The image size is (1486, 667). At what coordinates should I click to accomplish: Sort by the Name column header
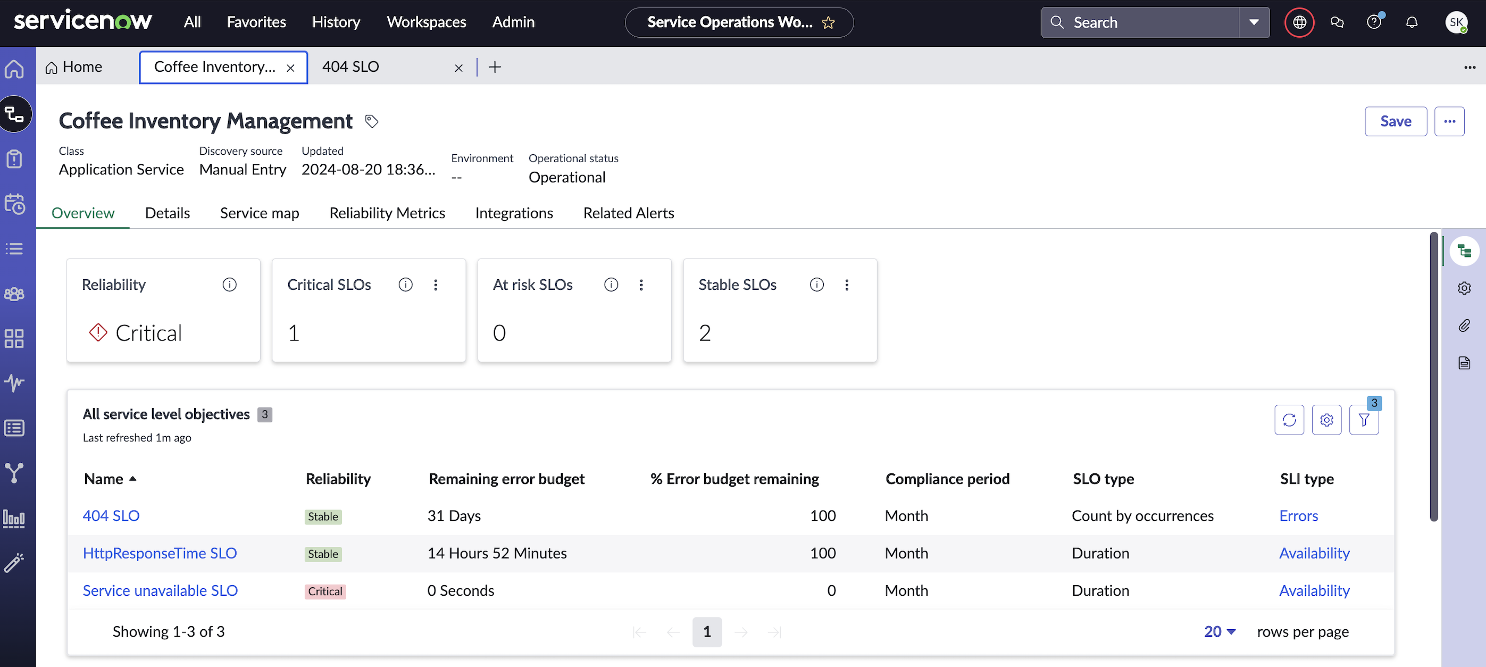tap(110, 478)
